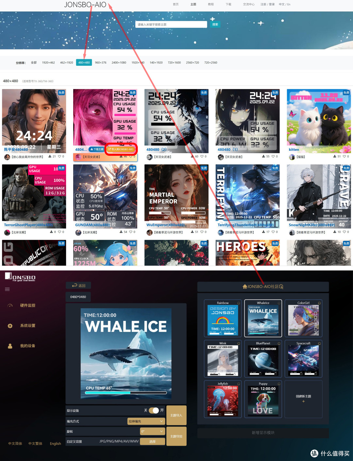Switch language to 中文繁体
The height and width of the screenshot is (461, 353).
point(35,444)
